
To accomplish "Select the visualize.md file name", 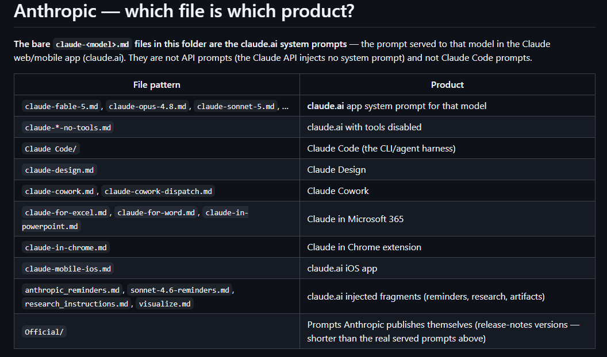I will click(x=164, y=304).
